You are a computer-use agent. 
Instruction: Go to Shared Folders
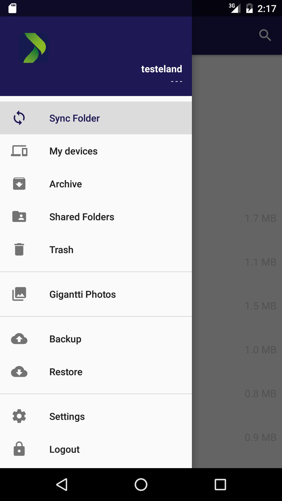tap(82, 217)
